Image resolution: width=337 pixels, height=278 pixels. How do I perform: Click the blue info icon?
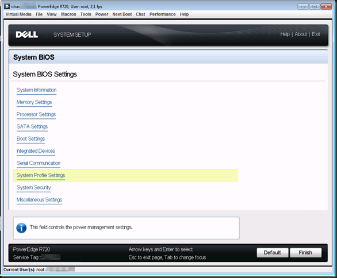[21, 228]
